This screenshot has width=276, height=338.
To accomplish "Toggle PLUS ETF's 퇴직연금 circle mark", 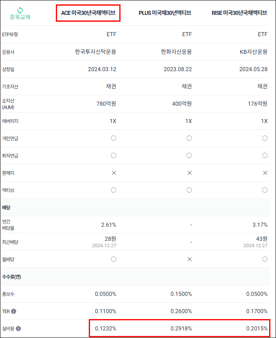I will tap(189, 155).
